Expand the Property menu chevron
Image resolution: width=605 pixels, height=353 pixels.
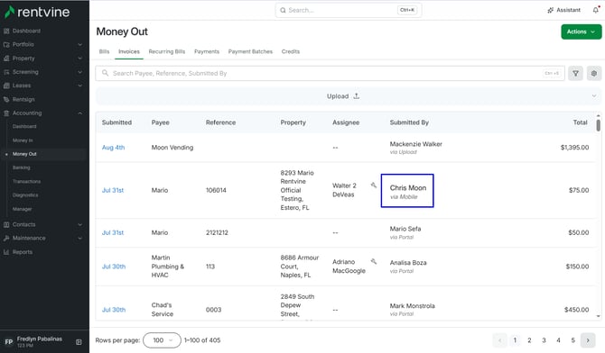79,59
